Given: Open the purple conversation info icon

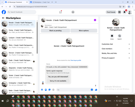Looking at the screenshot, I should [95, 20].
